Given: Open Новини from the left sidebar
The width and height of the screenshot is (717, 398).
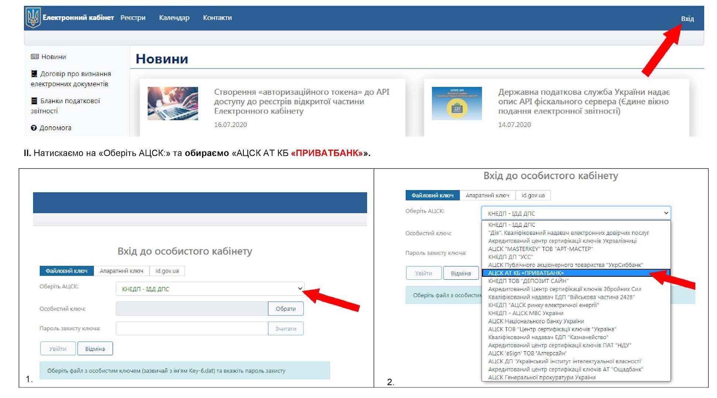Looking at the screenshot, I should pyautogui.click(x=54, y=57).
